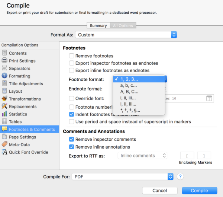223x197 pixels.
Task: Expand the Compile For PDF dropdown
Action: point(123,177)
